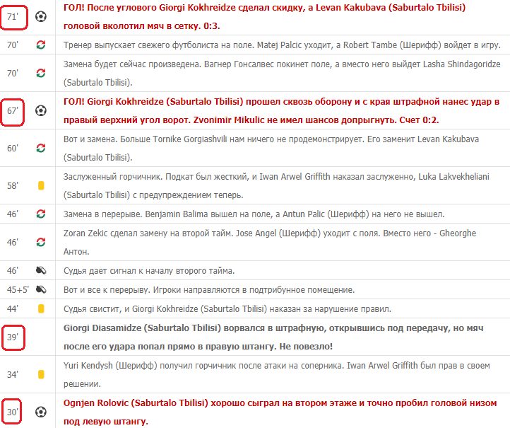The width and height of the screenshot is (510, 428).
Task: Click the yellow card icon at 44'
Action: click(x=41, y=308)
